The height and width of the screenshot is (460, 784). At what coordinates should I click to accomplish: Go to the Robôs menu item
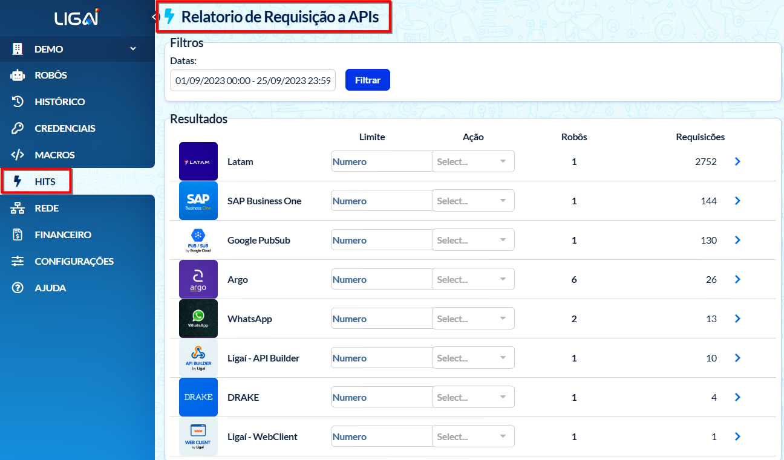(x=77, y=76)
